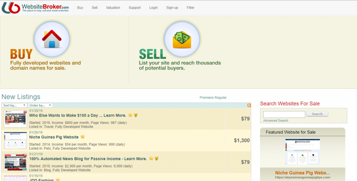Click 'Listed in: Blog, Fully Developed Website'
This screenshot has height=181, width=357.
click(60, 170)
